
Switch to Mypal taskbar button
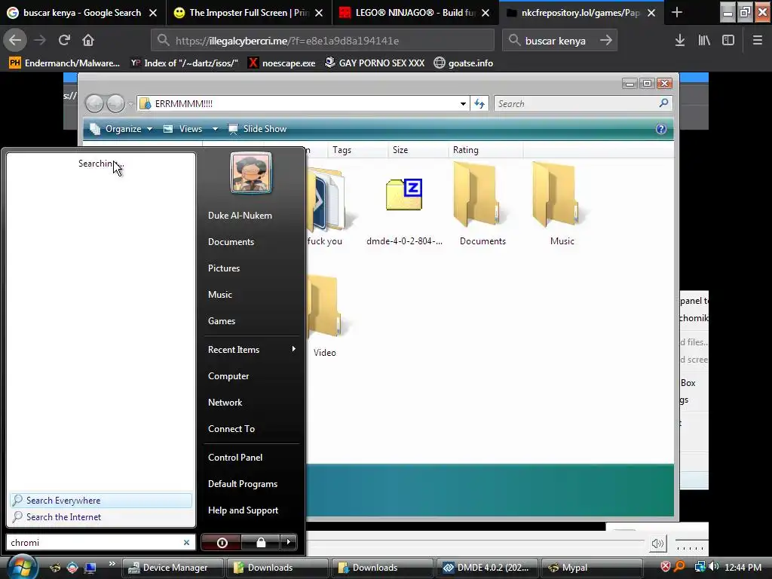(x=591, y=568)
